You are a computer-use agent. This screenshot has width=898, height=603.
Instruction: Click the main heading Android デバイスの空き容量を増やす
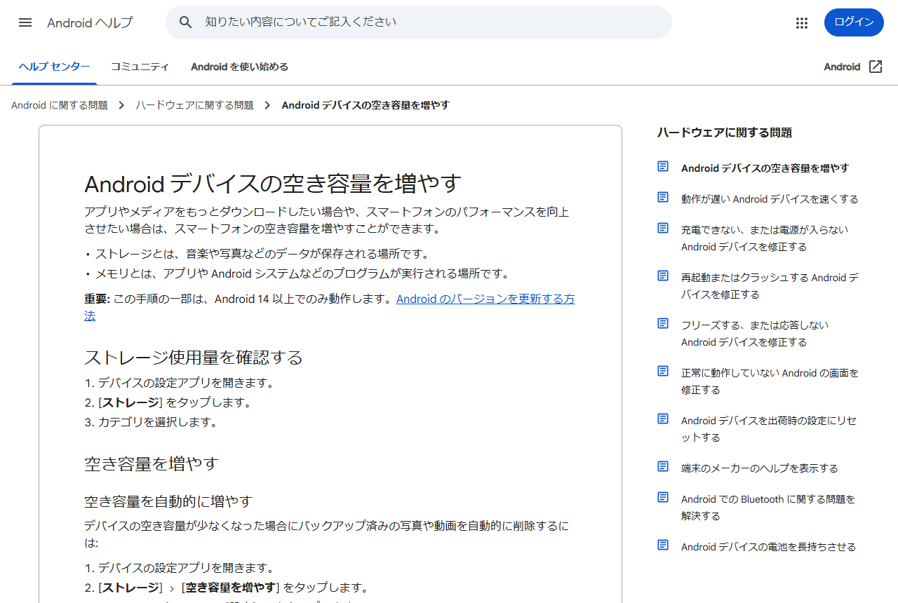(x=273, y=184)
